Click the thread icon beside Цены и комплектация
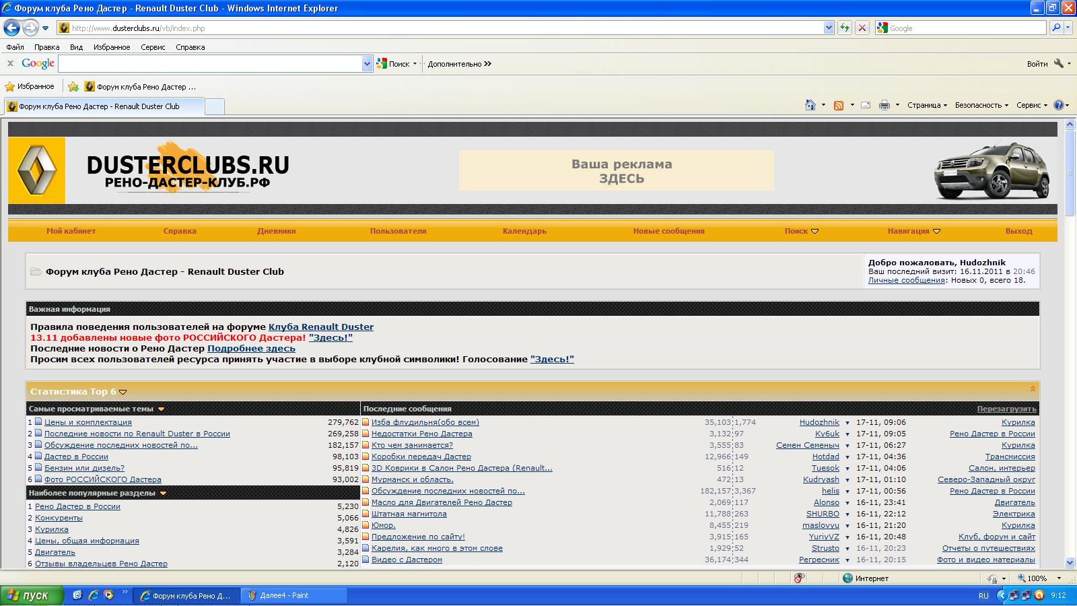The image size is (1077, 606). point(38,422)
